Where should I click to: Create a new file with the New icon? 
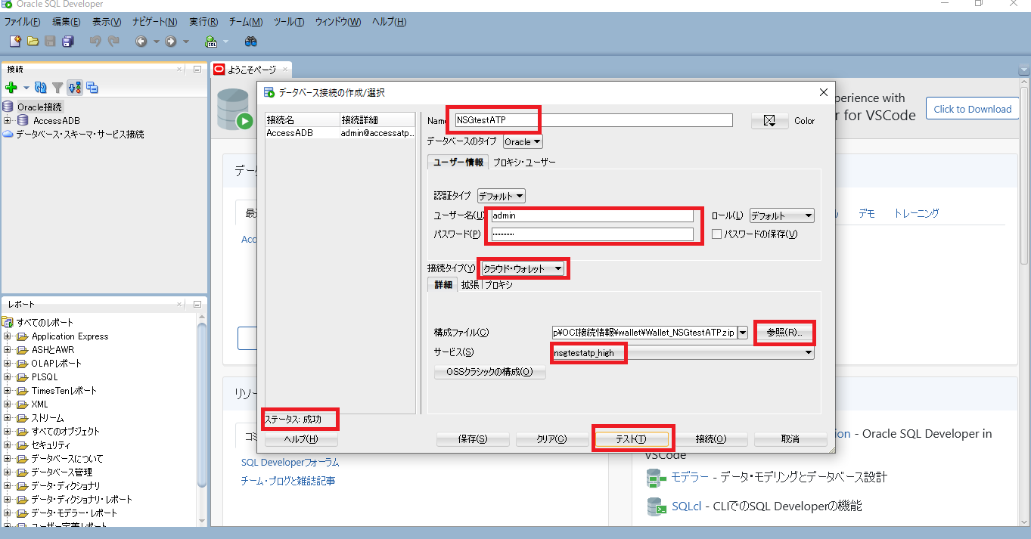pyautogui.click(x=14, y=41)
